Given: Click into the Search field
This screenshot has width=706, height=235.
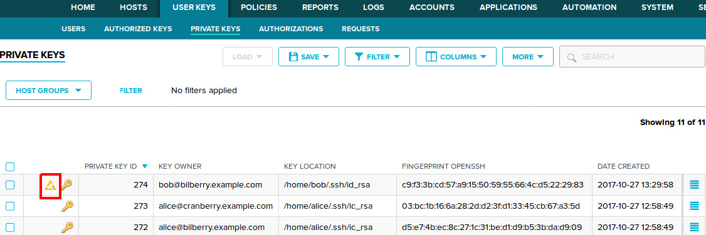Looking at the screenshot, I should click(633, 57).
